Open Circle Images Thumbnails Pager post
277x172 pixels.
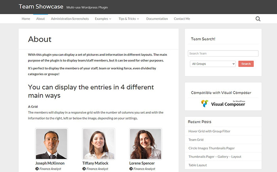211,148
